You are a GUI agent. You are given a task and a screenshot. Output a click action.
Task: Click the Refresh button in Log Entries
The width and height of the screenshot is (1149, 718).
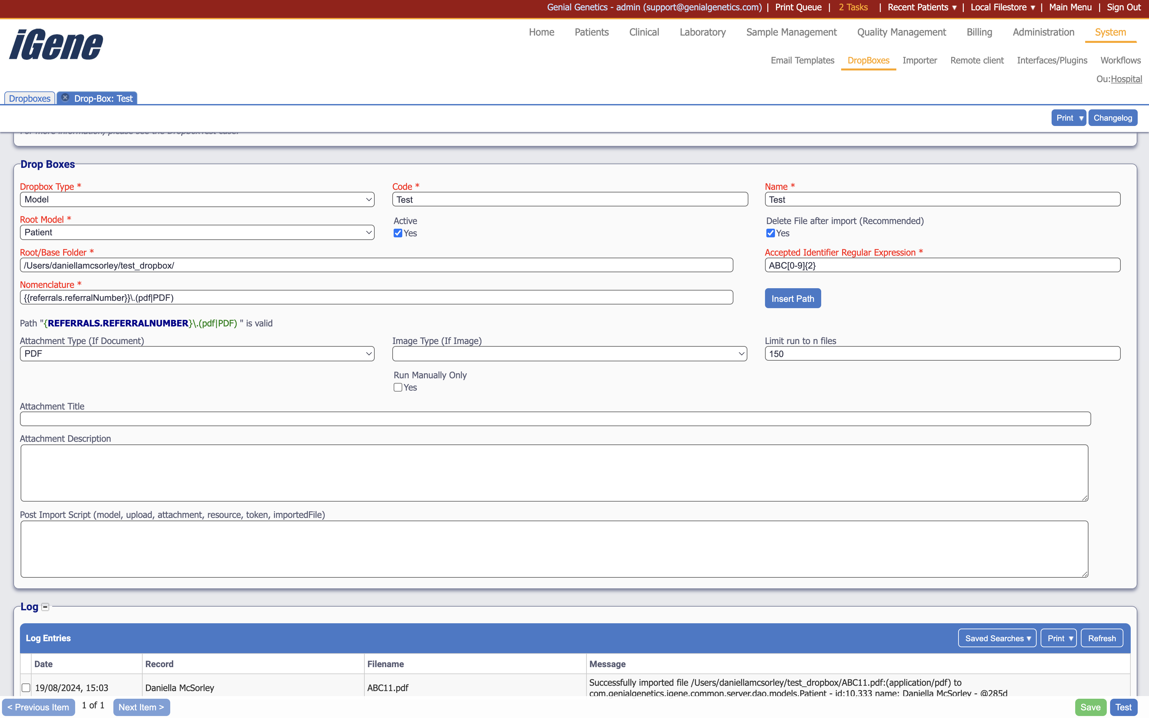[x=1101, y=638]
